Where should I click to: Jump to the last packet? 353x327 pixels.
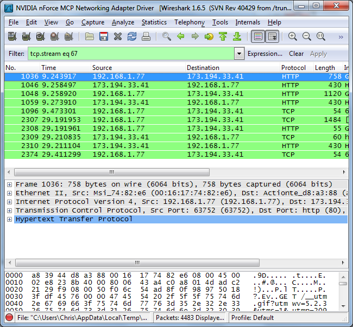coord(237,37)
